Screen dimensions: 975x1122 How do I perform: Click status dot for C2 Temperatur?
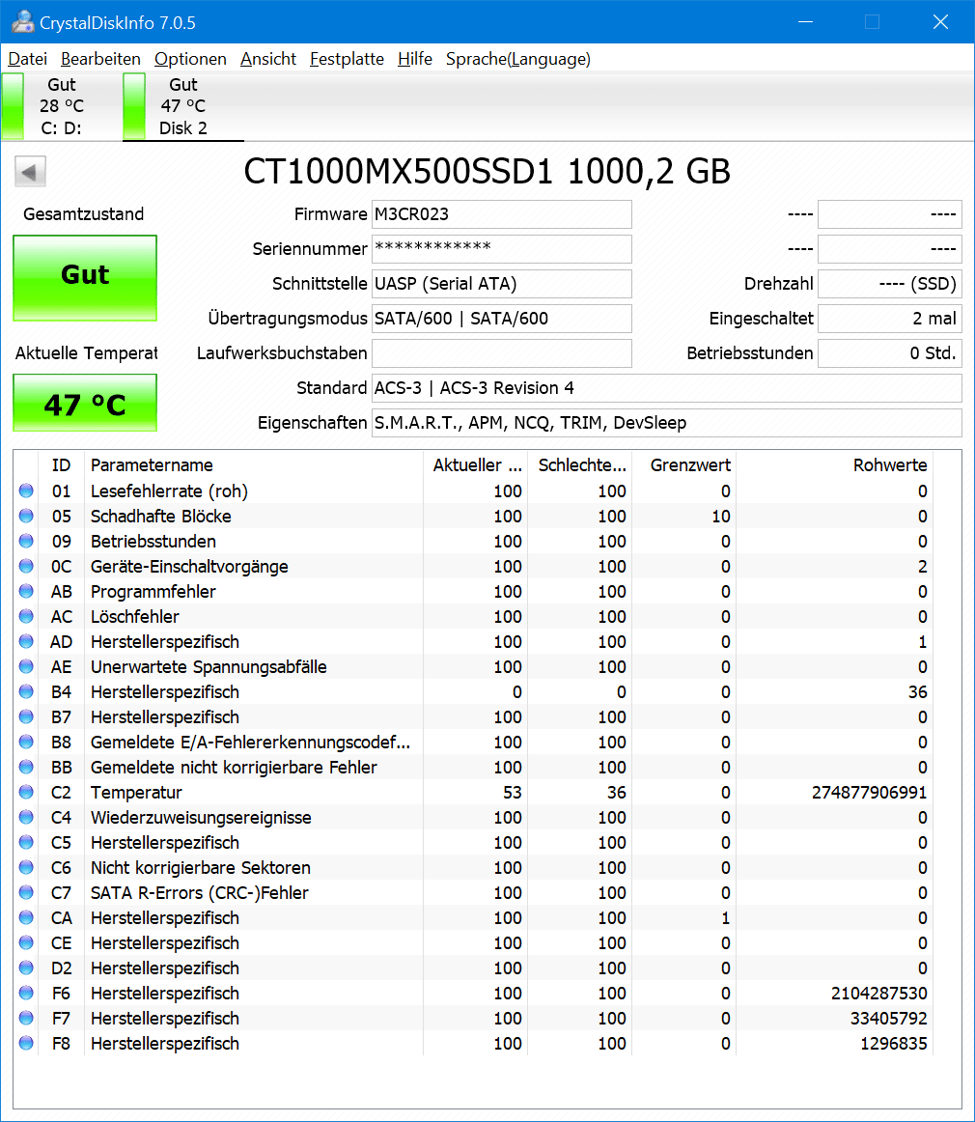(x=26, y=792)
